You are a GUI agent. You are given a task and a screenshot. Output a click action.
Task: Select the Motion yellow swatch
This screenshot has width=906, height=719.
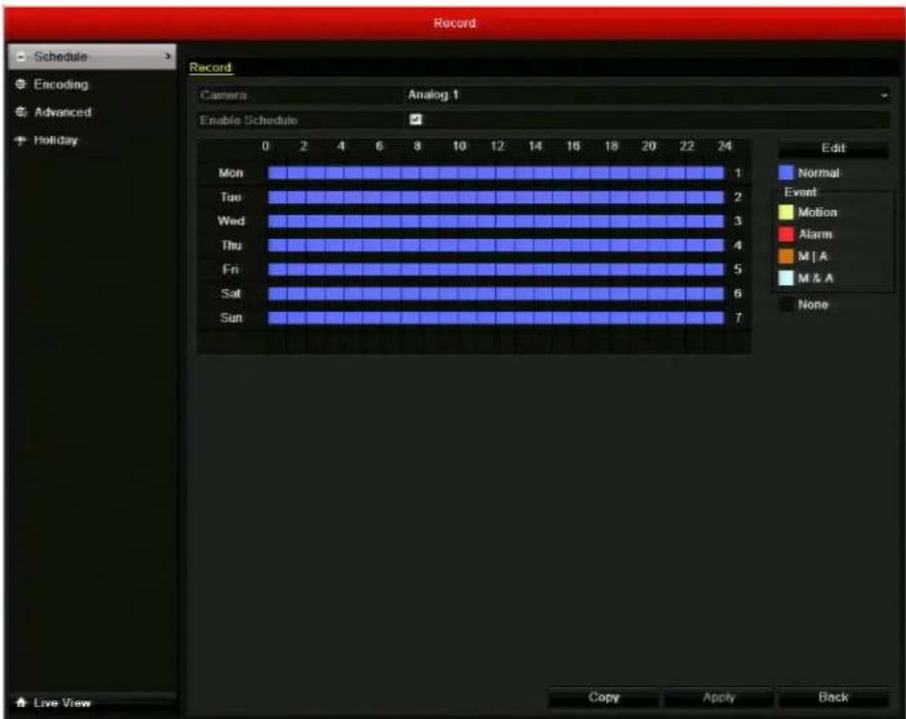786,212
